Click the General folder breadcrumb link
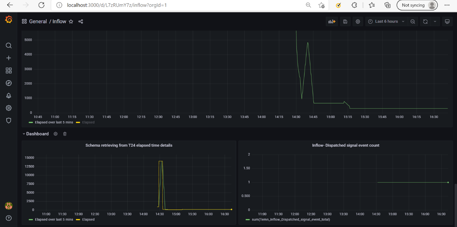 coord(38,21)
